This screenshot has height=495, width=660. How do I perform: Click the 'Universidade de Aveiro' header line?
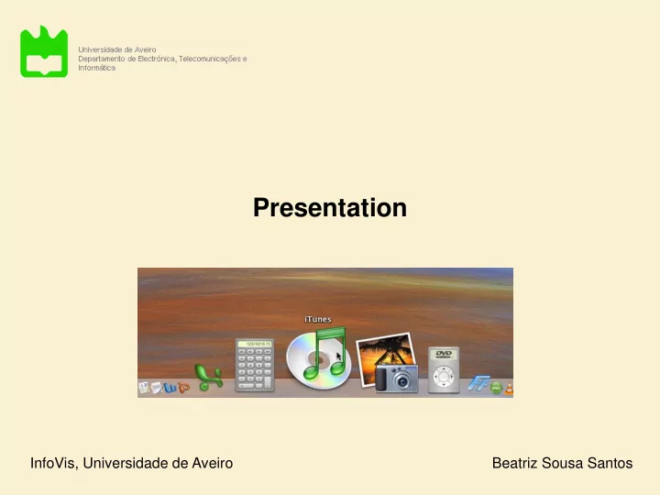[x=117, y=49]
